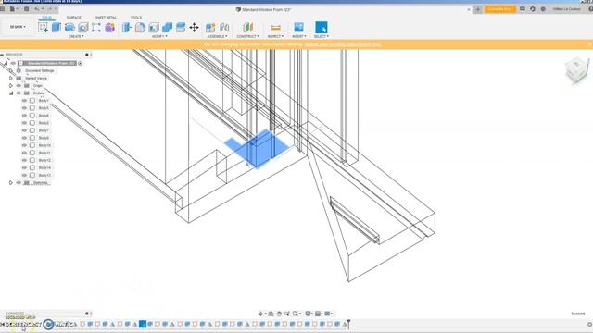Switch to the Surface tab
This screenshot has height=333, width=593.
[x=74, y=18]
